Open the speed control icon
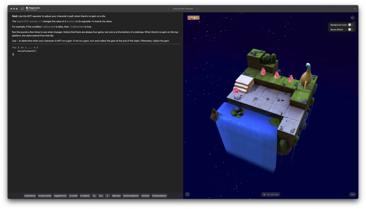The image size is (366, 209). (188, 195)
